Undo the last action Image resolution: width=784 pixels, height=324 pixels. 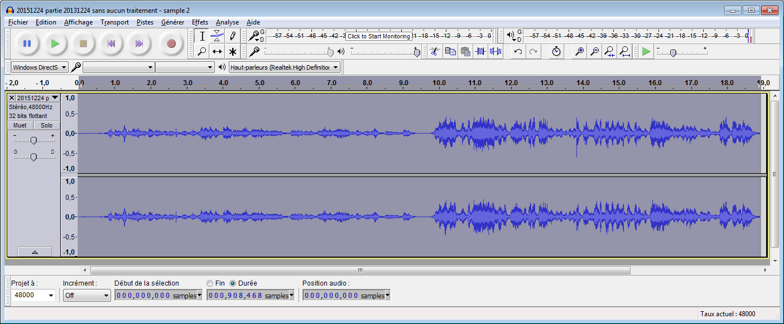[x=518, y=51]
